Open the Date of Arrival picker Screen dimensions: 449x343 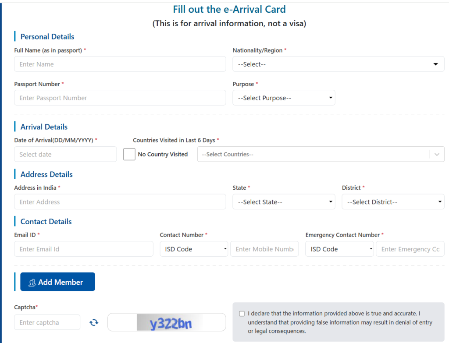coord(65,154)
